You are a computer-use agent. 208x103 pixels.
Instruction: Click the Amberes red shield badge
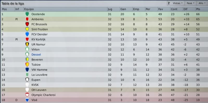(27, 19)
